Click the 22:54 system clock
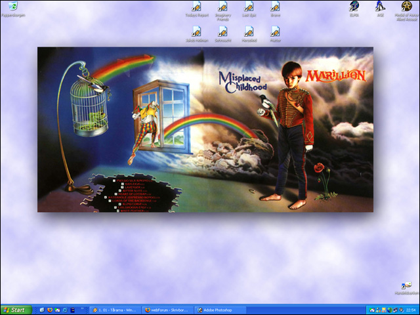The height and width of the screenshot is (315, 420). coord(411,310)
